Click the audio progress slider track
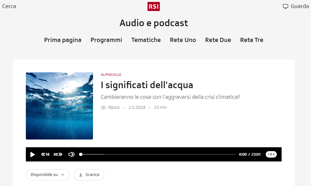This screenshot has height=186, width=311. [x=158, y=154]
